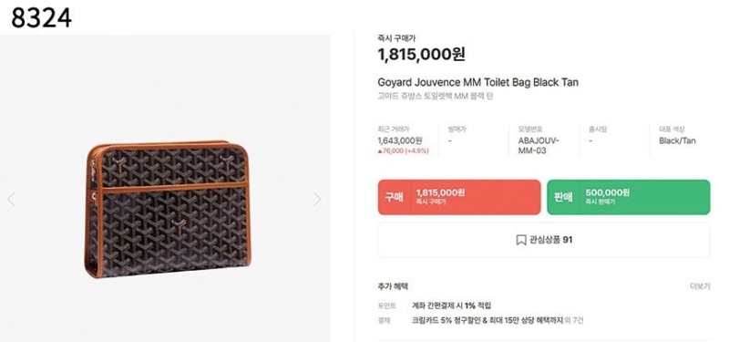
Task: Click the 500,000원 instant sell price
Action: point(607,192)
